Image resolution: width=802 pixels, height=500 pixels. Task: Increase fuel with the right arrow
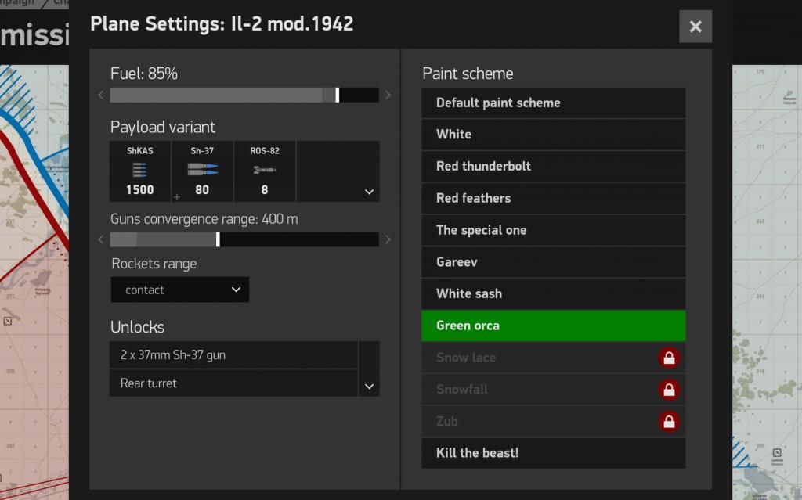tap(388, 95)
